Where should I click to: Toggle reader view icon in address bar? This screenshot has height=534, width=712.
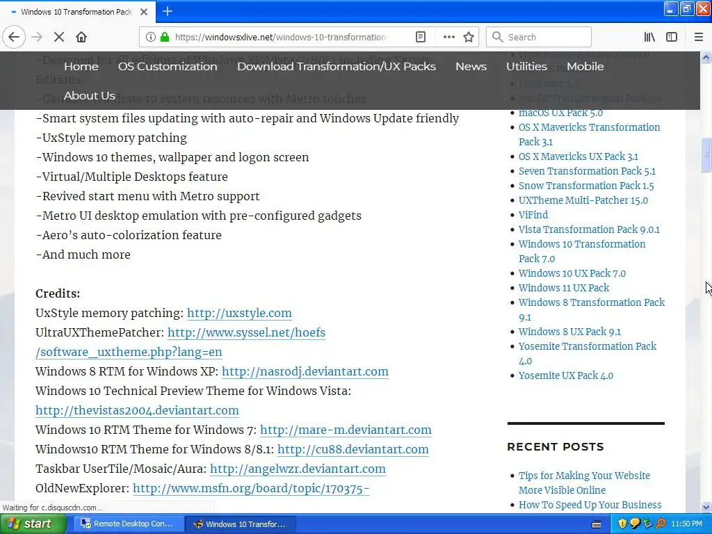(x=421, y=37)
